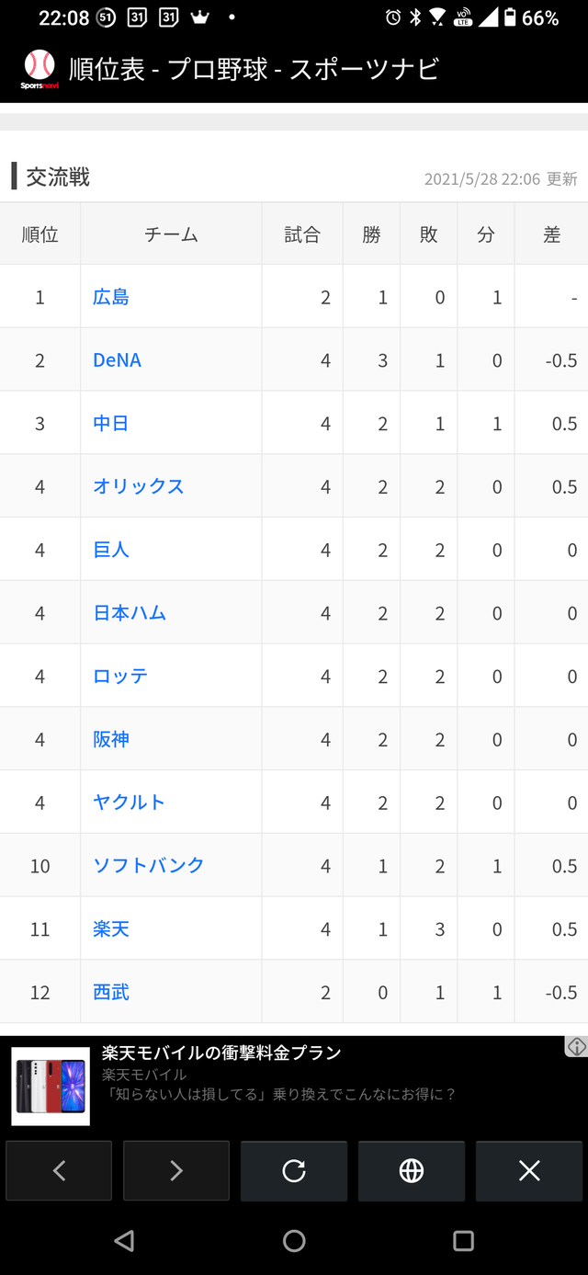Open the 楽天モバイルの衝撃料金プラン ad headline
The width and height of the screenshot is (588, 1275).
point(221,1053)
